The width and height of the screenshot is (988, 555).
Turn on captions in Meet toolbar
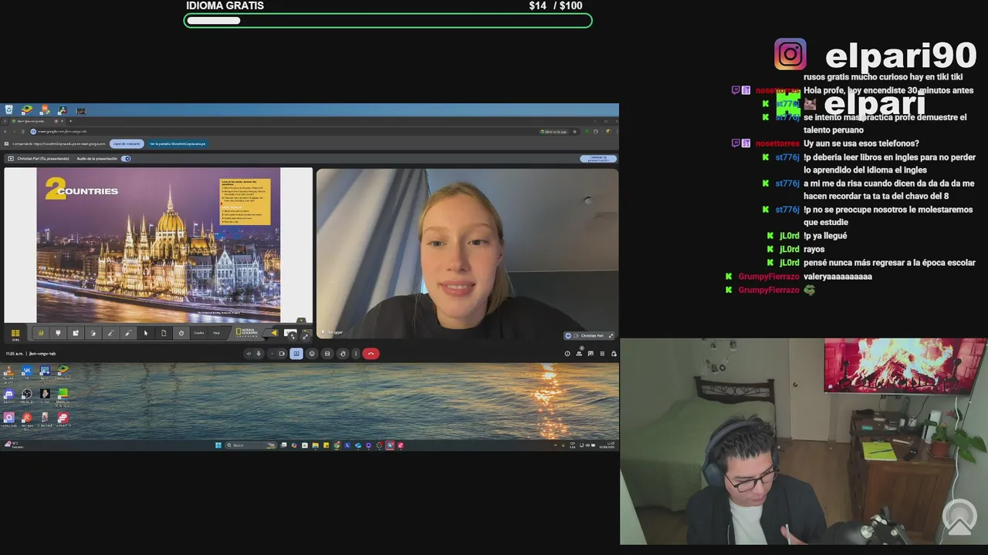[327, 354]
